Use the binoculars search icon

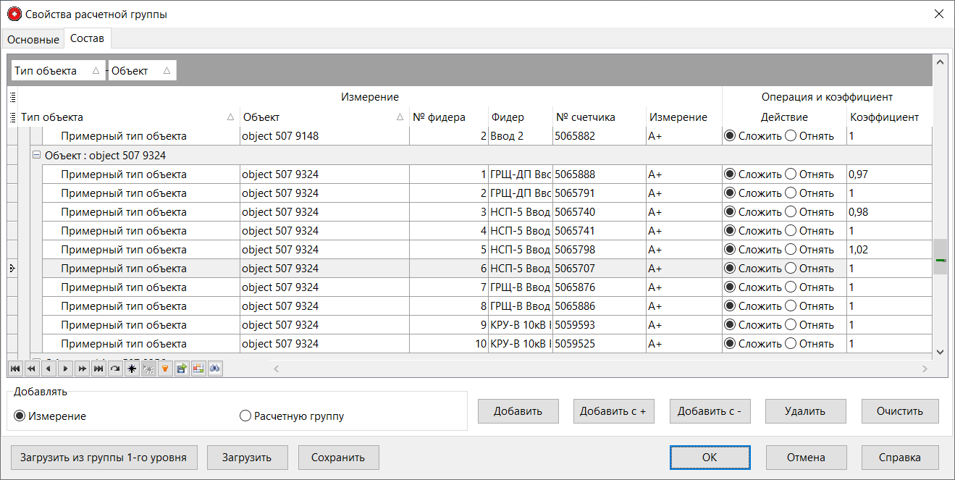coord(216,369)
